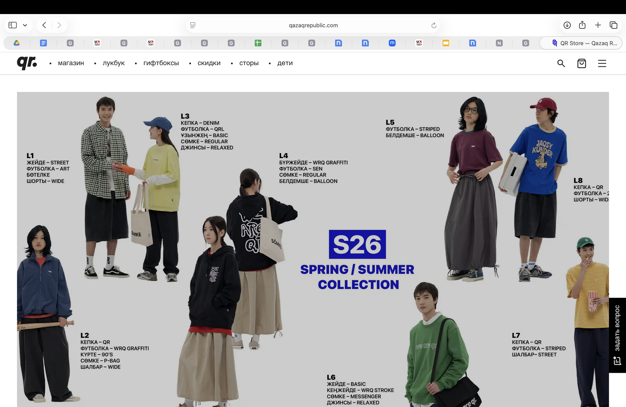626x407 pixels.
Task: Show the tab overview icon
Action: [x=613, y=25]
